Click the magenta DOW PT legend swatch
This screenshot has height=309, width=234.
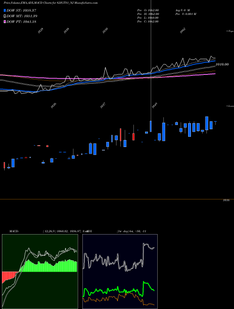[5, 22]
